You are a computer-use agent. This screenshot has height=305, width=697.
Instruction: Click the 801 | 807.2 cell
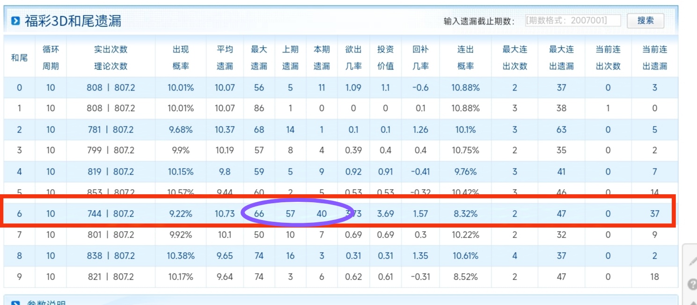[110, 234]
